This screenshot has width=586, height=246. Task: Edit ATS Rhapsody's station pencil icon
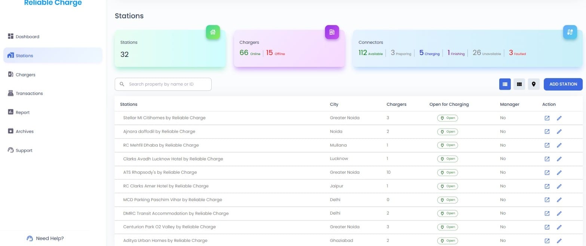(559, 173)
